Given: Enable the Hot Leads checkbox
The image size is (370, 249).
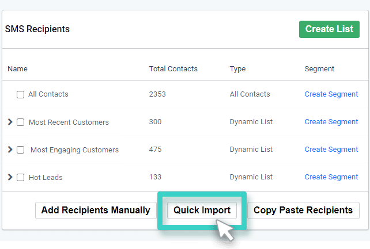Looking at the screenshot, I should click(x=20, y=177).
